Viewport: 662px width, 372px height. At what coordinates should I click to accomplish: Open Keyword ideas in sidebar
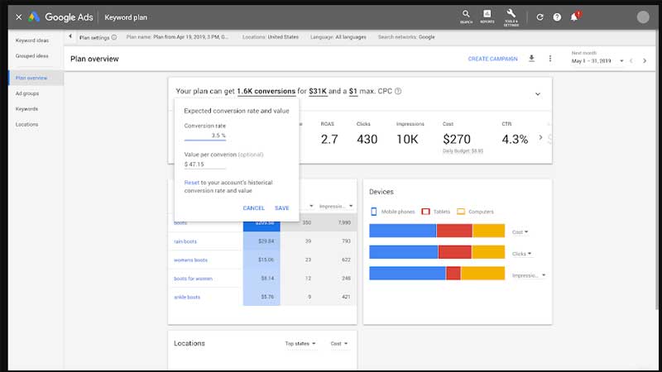coord(32,41)
